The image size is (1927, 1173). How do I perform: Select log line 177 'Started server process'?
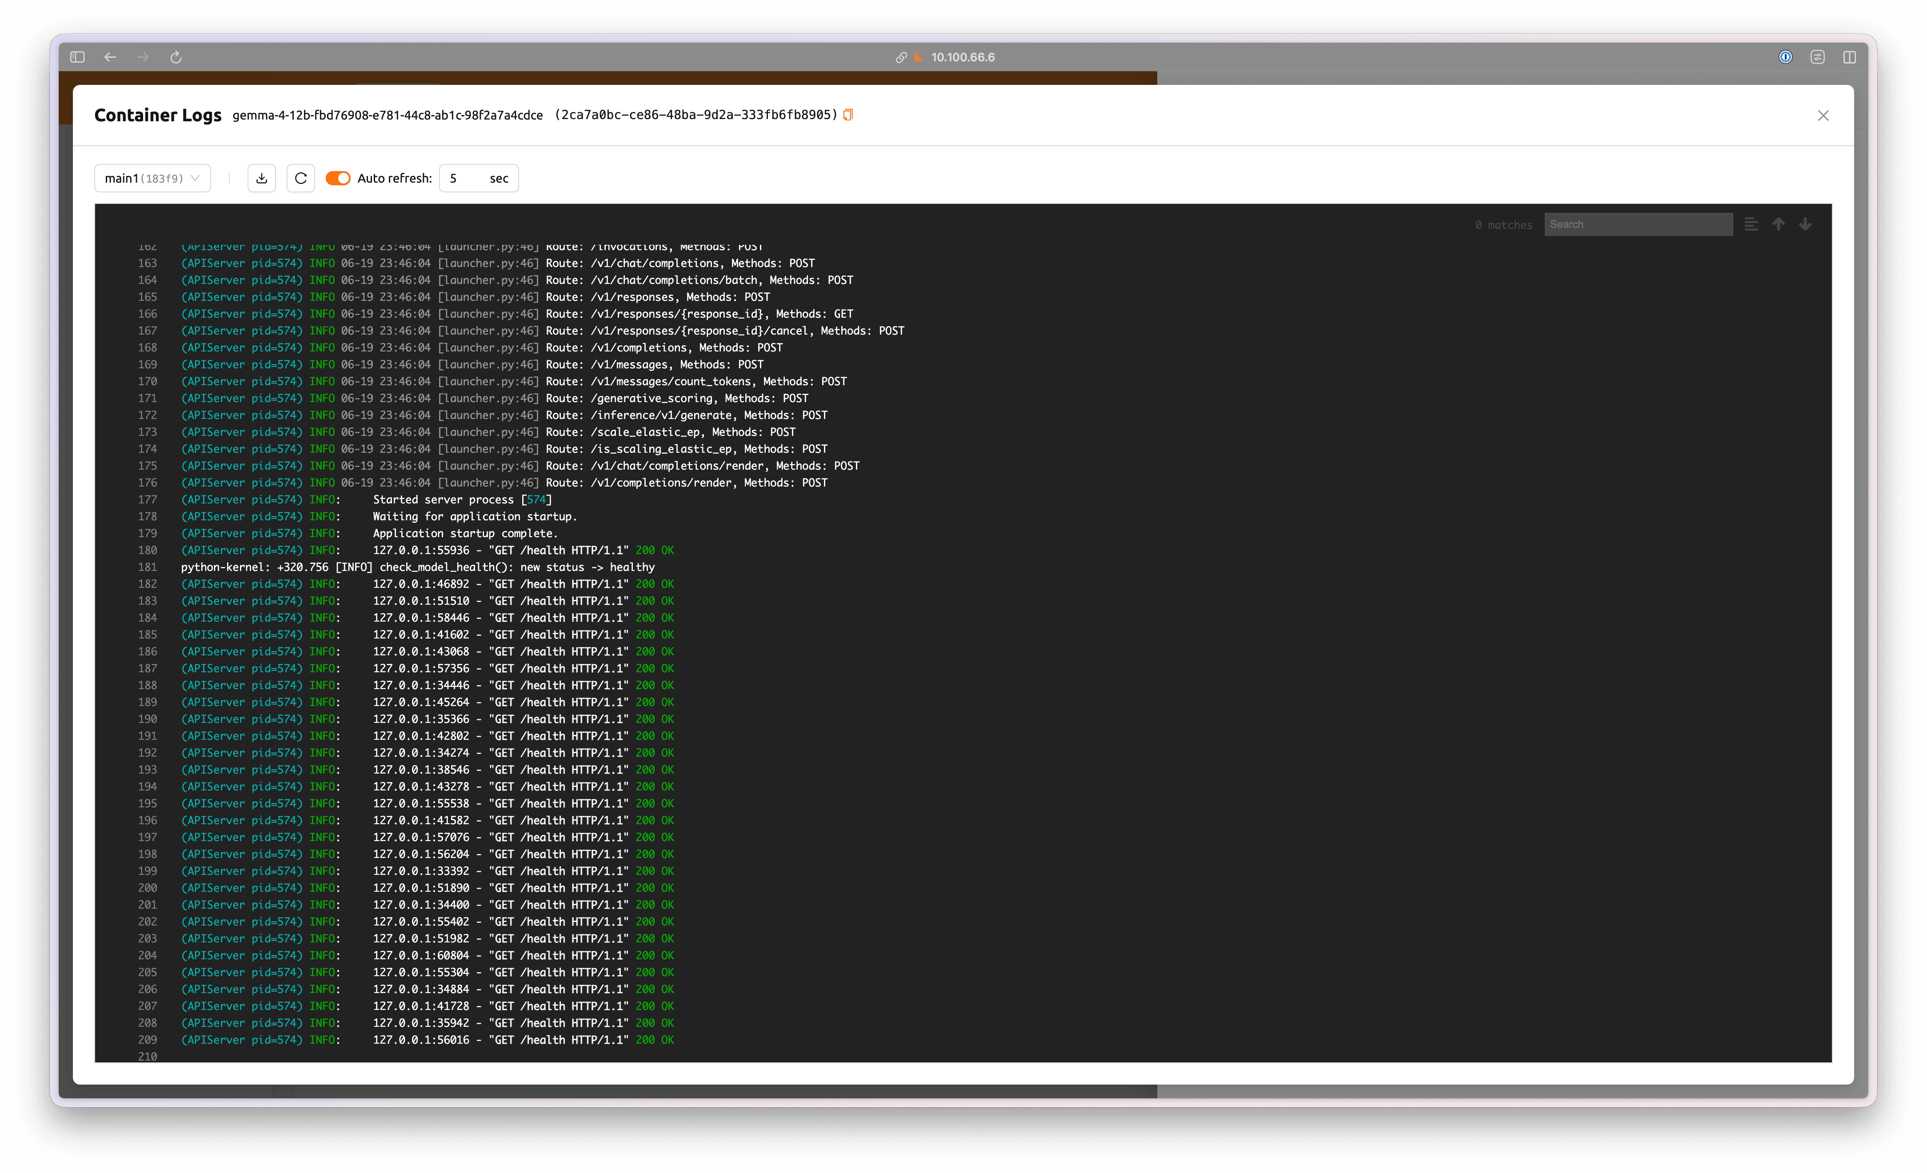pos(367,500)
